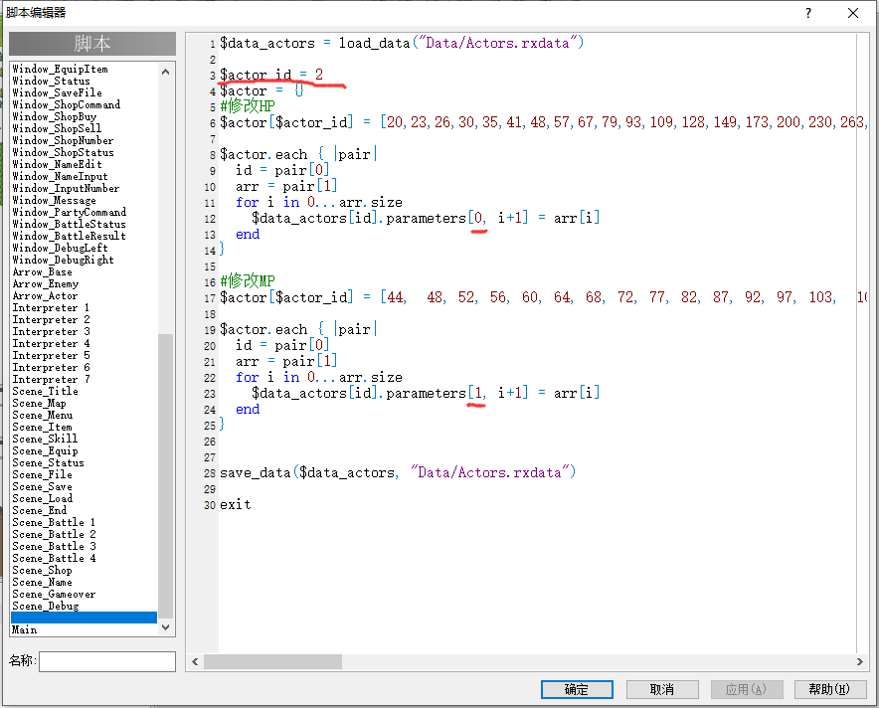Image resolution: width=879 pixels, height=708 pixels.
Task: Close the script editor window
Action: click(x=853, y=13)
